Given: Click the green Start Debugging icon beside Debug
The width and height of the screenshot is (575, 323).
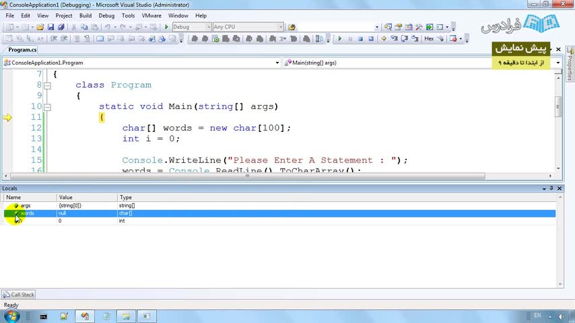Looking at the screenshot, I should click(x=166, y=27).
